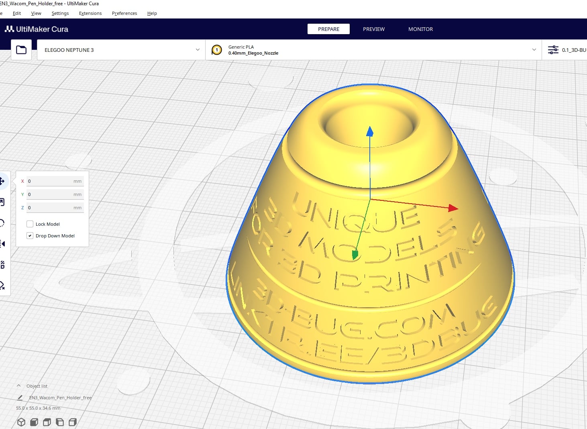Select the Move tool icon
Screen dimensions: 587x429
click(2, 181)
